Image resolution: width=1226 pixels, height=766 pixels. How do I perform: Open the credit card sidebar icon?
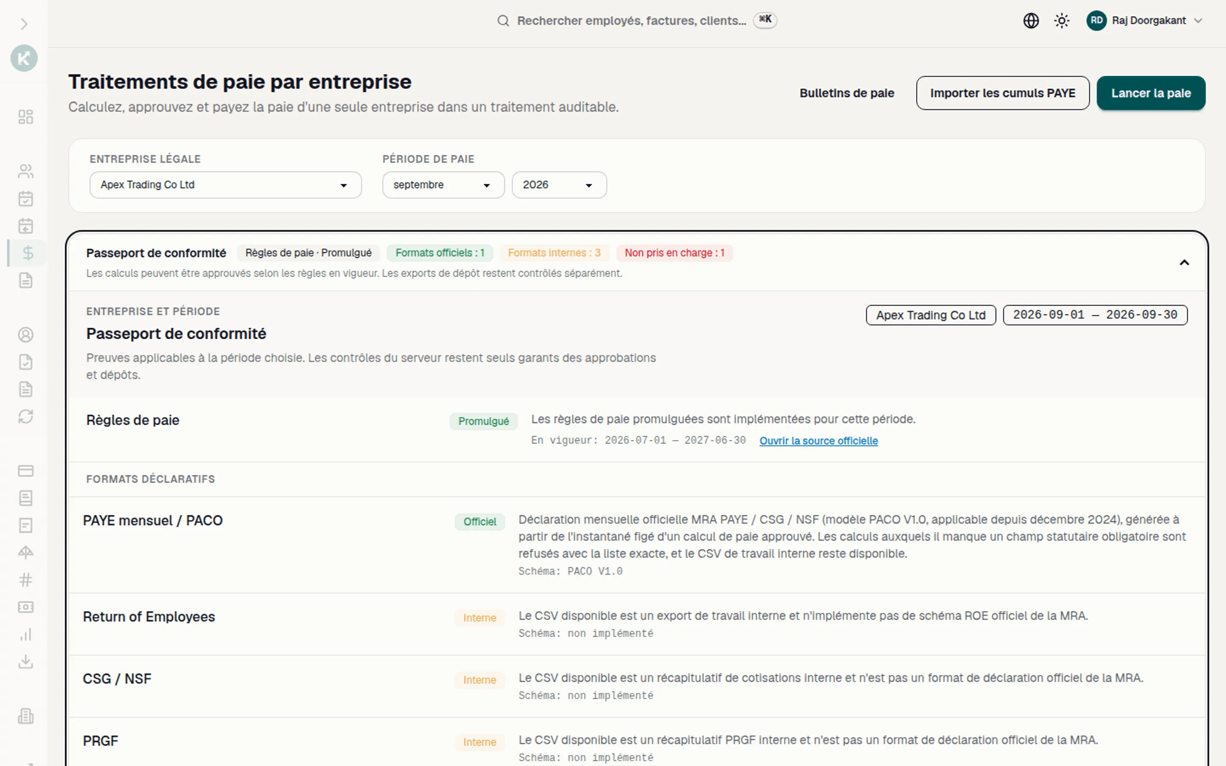click(26, 471)
